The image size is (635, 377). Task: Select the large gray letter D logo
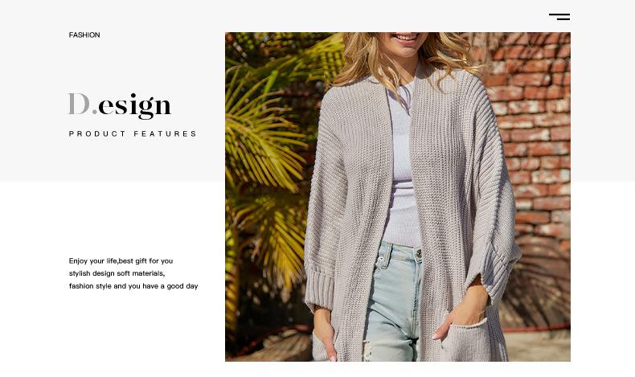point(79,104)
